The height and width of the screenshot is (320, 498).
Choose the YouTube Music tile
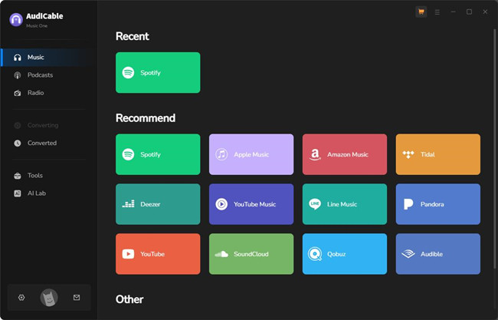coord(251,204)
